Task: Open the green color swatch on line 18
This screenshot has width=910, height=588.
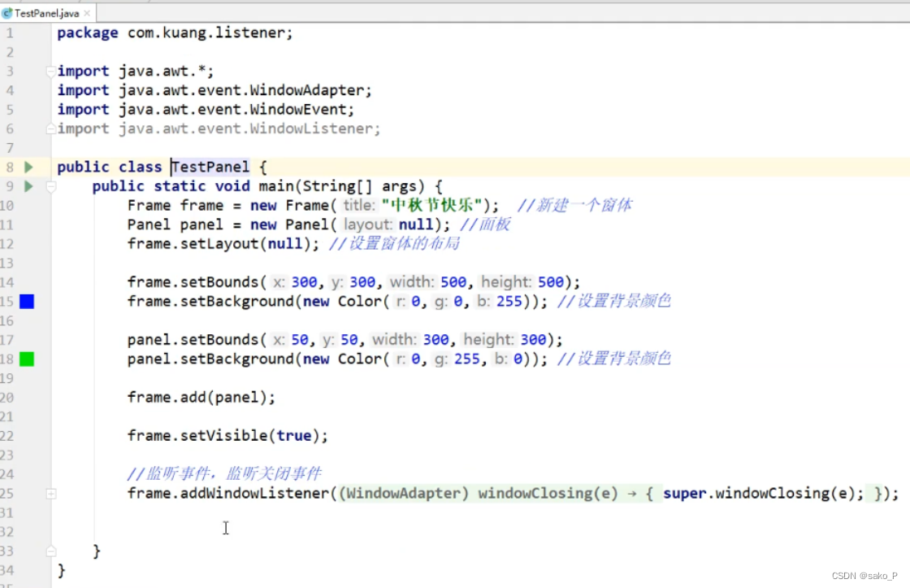Action: point(27,359)
